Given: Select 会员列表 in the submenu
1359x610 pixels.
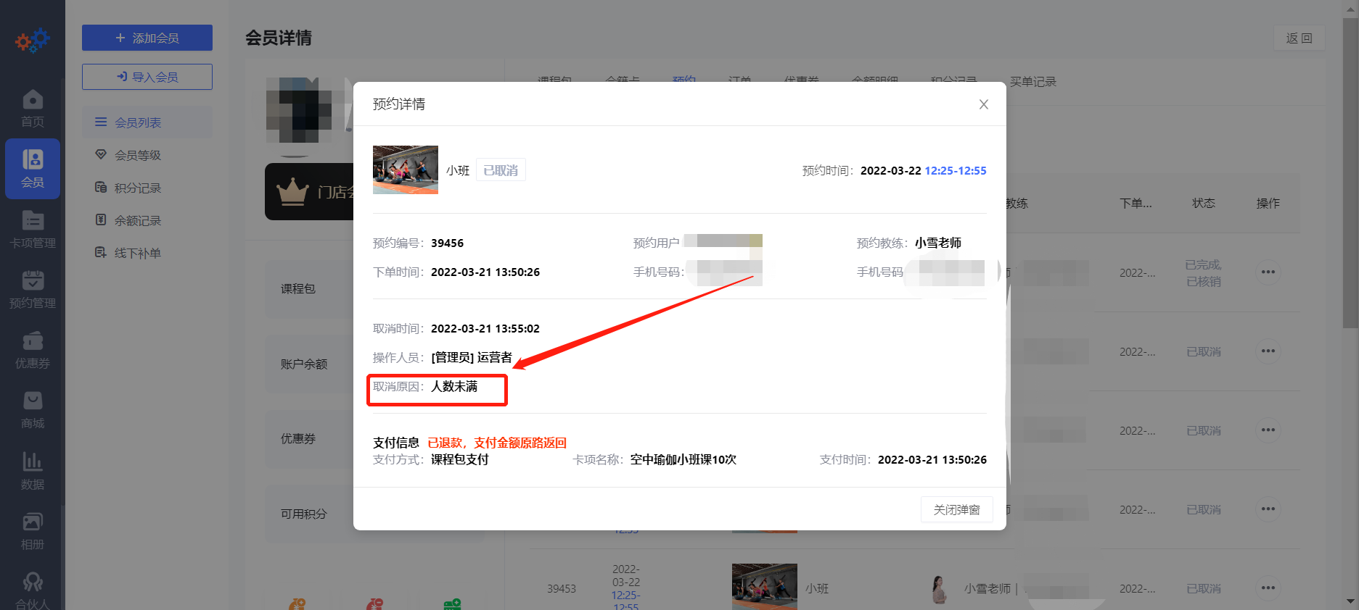Looking at the screenshot, I should click(x=138, y=122).
